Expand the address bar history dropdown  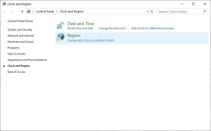coord(148,11)
